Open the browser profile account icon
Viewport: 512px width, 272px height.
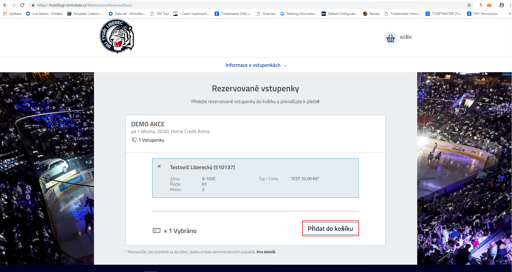pyautogui.click(x=501, y=5)
